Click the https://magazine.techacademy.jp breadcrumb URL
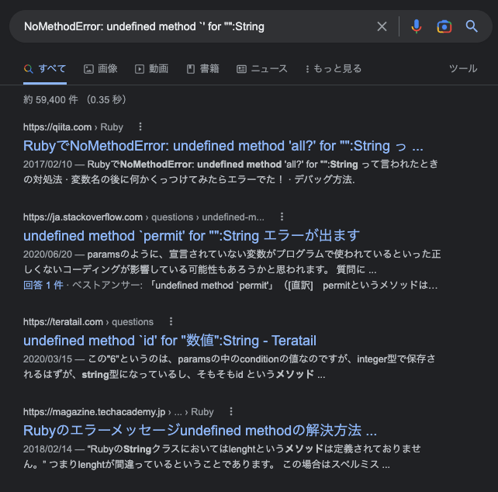Screen dimensions: 498x492 pos(94,411)
